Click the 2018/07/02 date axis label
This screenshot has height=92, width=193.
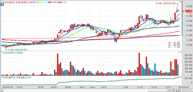(x=8, y=87)
